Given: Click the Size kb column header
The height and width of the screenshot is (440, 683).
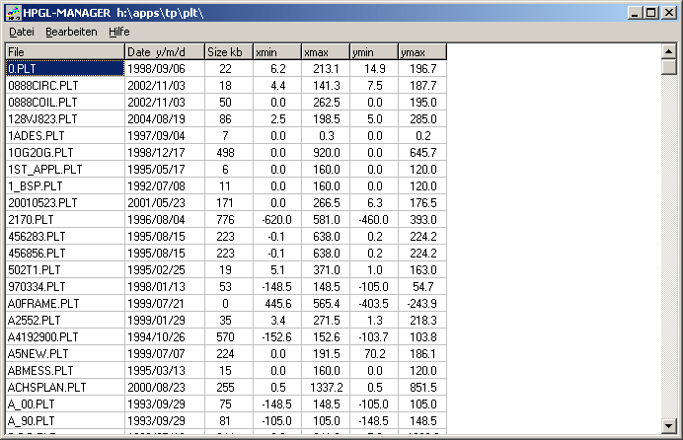Looking at the screenshot, I should pyautogui.click(x=226, y=51).
